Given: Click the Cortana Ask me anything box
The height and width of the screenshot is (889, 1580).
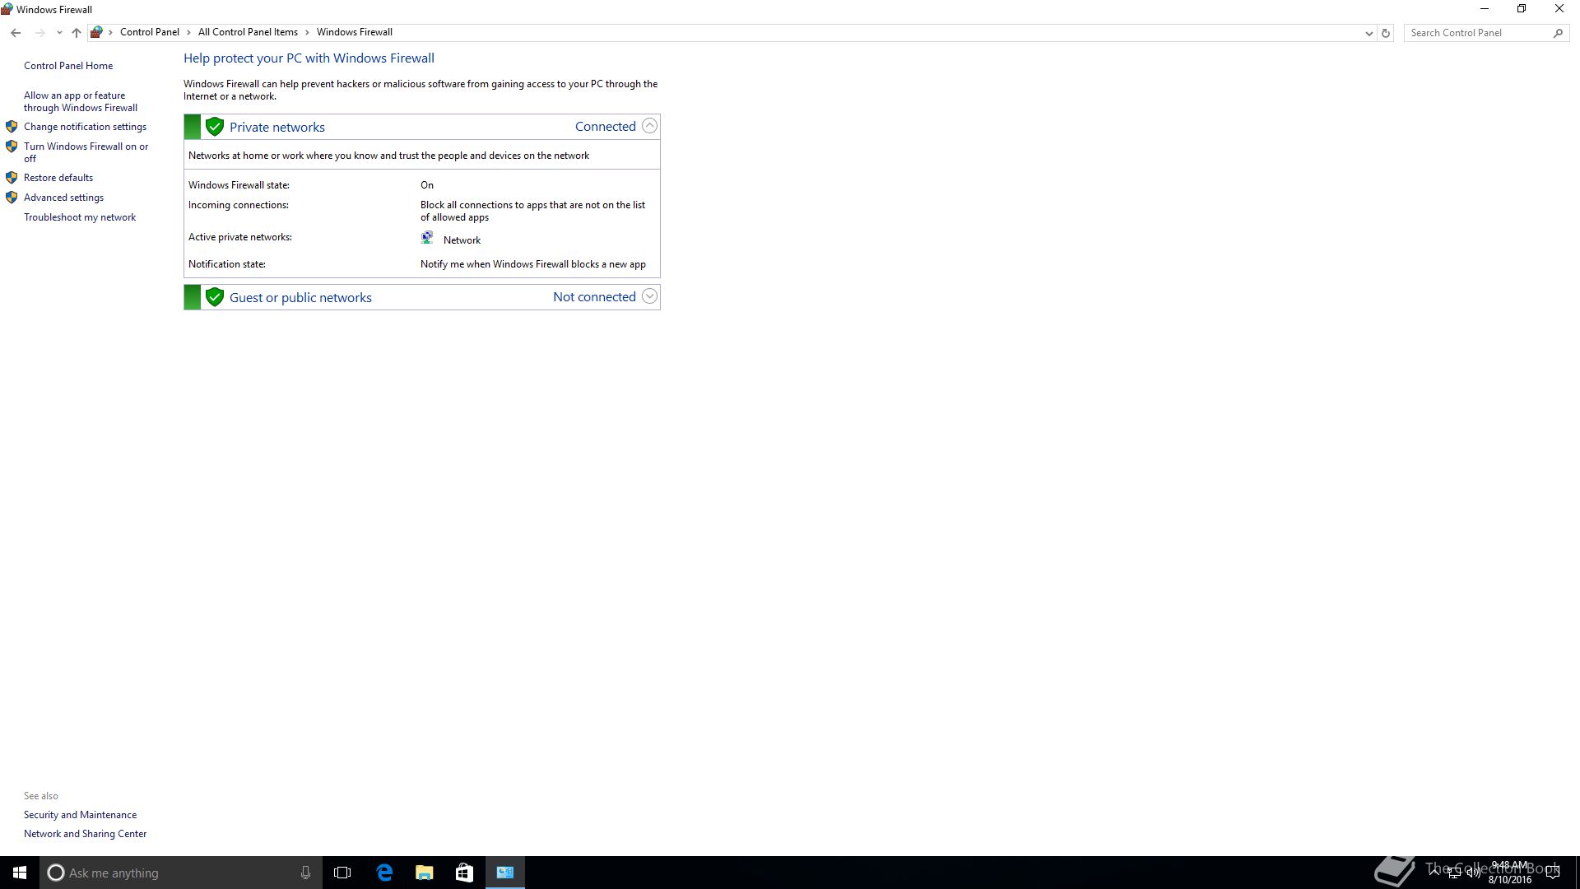Looking at the screenshot, I should [x=181, y=873].
